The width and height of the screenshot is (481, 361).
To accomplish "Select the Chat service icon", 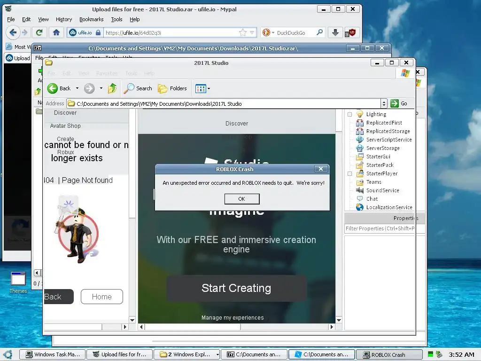I will [x=359, y=199].
